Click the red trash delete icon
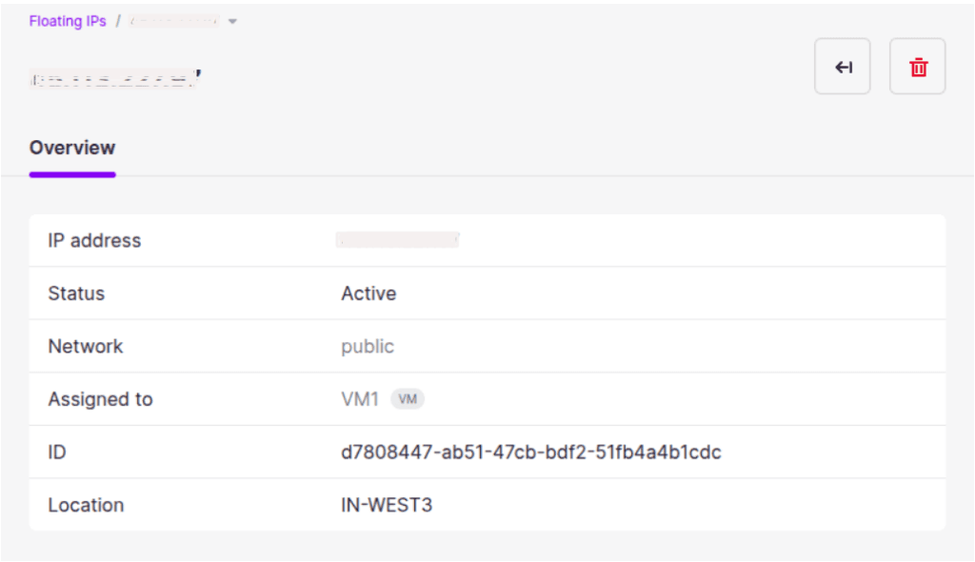Screen dimensions: 975x562 click(x=917, y=67)
